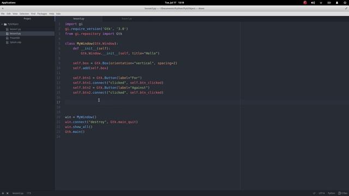Select the third file in the project tree
Viewport: 349px width, 196px height.
click(x=15, y=38)
